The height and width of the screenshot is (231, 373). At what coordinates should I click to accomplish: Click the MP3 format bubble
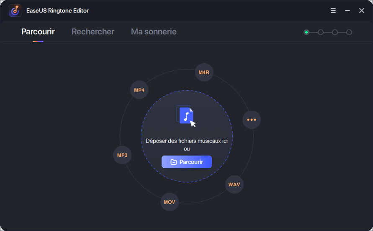coord(122,155)
